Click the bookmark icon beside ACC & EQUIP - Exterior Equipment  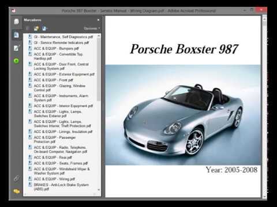tap(30, 74)
